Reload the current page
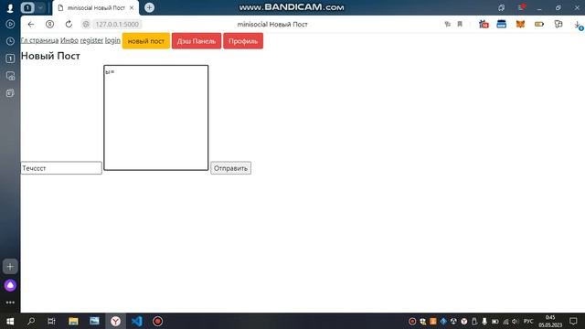This screenshot has width=585, height=329. (x=69, y=25)
